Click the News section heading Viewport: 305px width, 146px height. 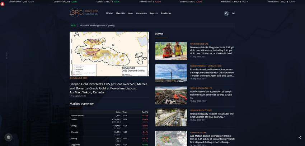pos(159,34)
